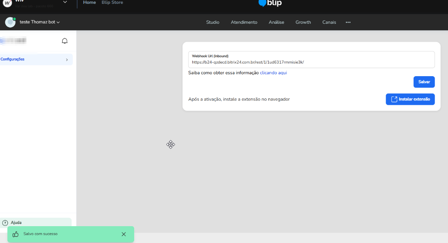The width and height of the screenshot is (448, 243).
Task: Click the workspace W logo avatar
Action: [x=7, y=3]
